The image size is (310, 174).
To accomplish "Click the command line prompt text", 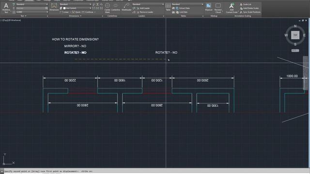I will pos(48,171).
